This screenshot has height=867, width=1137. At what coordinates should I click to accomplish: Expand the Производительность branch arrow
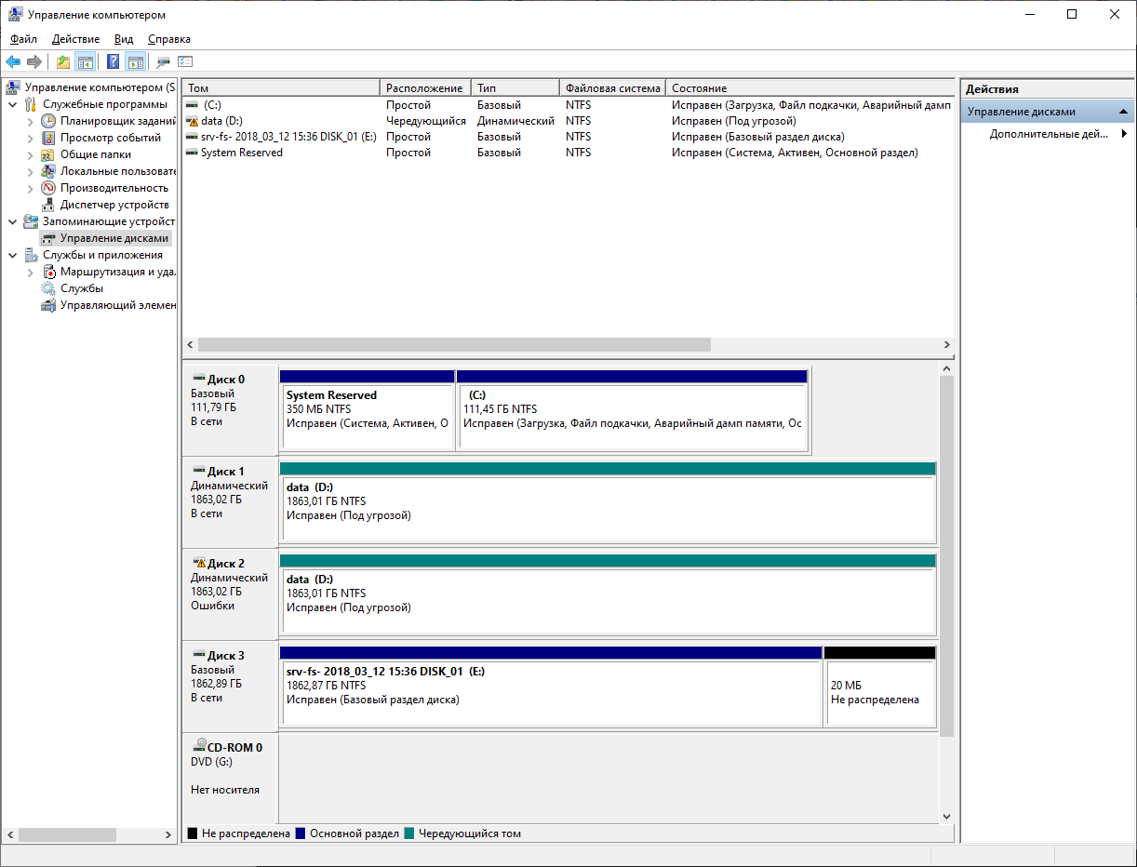pyautogui.click(x=30, y=188)
